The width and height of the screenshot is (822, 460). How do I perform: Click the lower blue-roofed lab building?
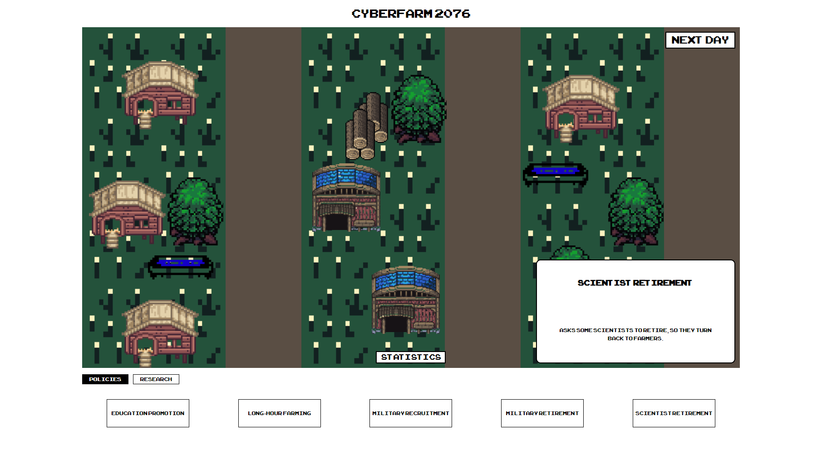point(406,300)
